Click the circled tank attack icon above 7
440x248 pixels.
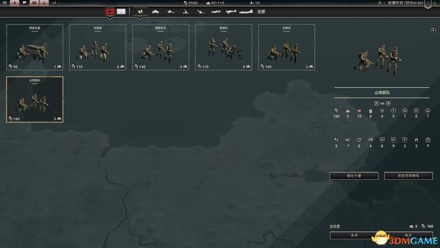[x=405, y=111]
